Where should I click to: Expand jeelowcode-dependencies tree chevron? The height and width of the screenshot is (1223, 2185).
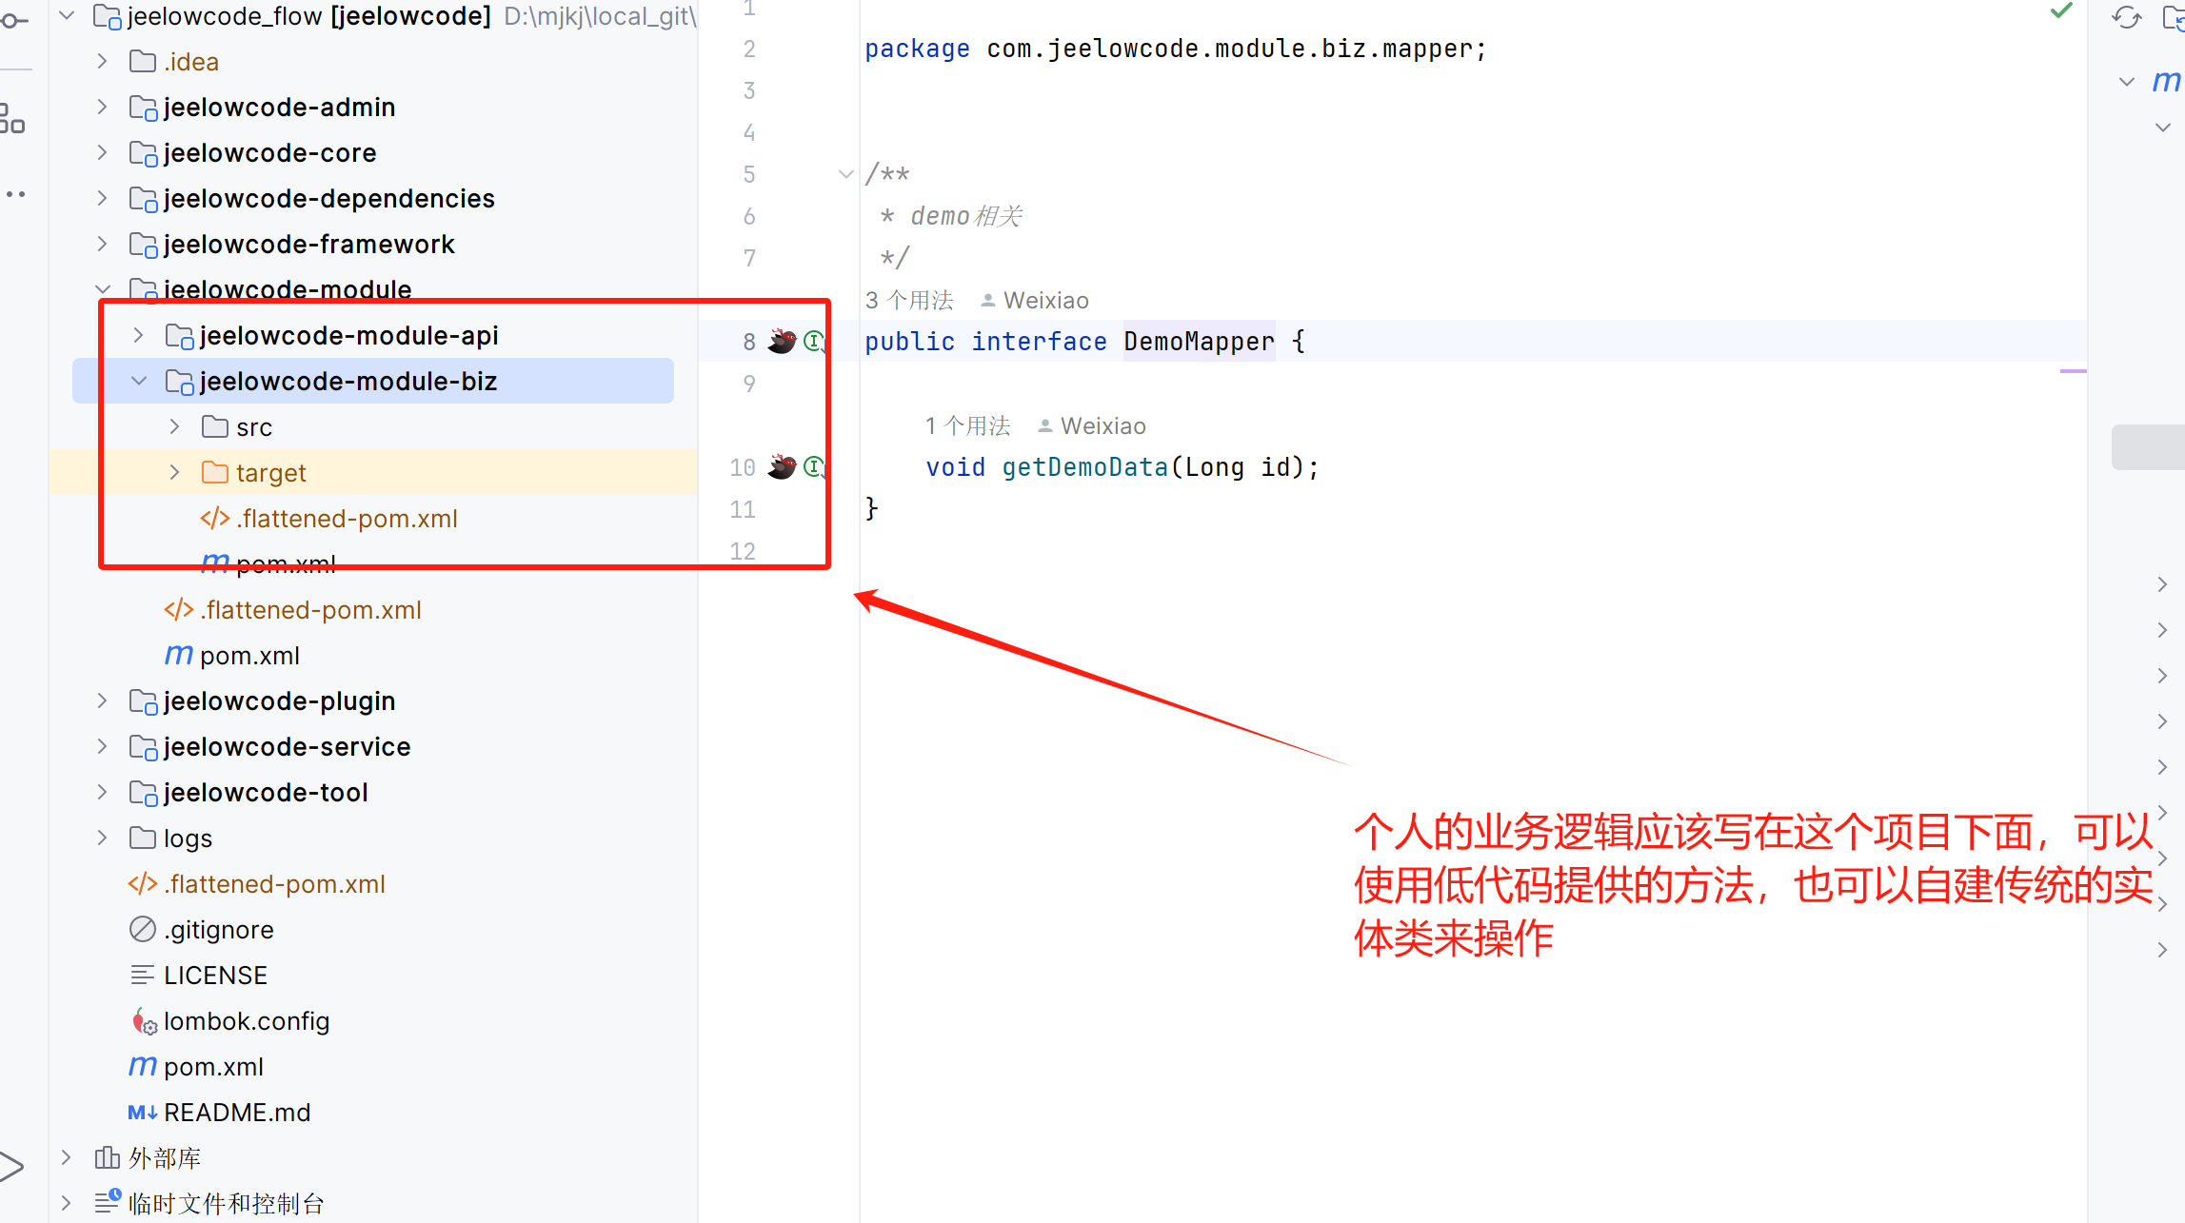click(102, 199)
